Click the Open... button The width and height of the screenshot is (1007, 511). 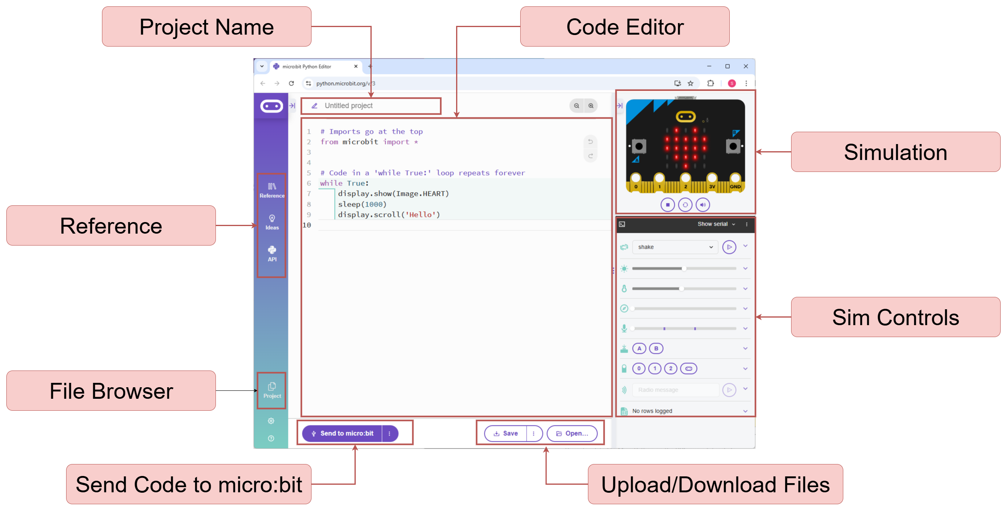(572, 433)
